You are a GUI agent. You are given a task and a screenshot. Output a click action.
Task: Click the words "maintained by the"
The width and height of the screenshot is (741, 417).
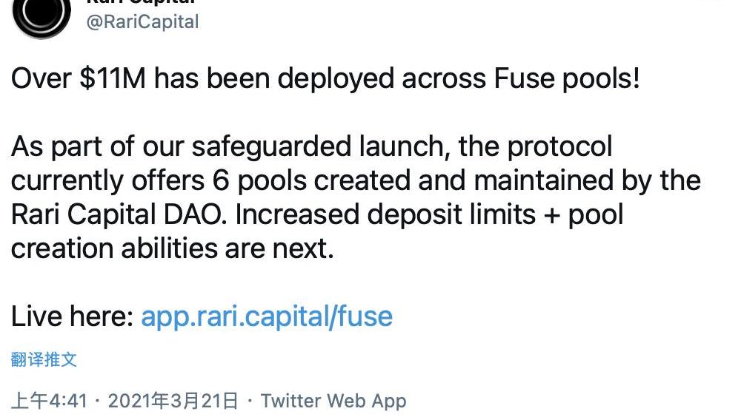tap(588, 180)
